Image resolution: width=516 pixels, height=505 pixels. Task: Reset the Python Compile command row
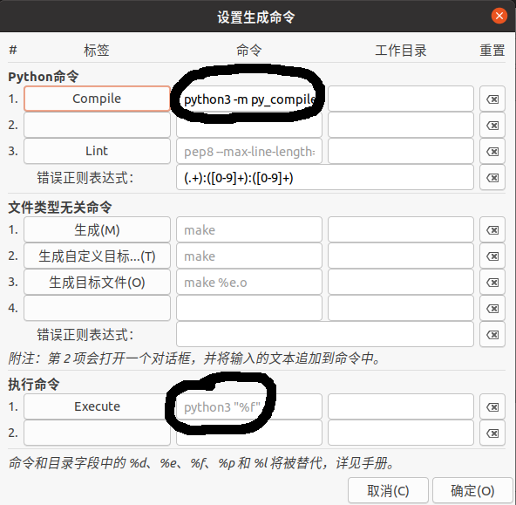coord(492,99)
